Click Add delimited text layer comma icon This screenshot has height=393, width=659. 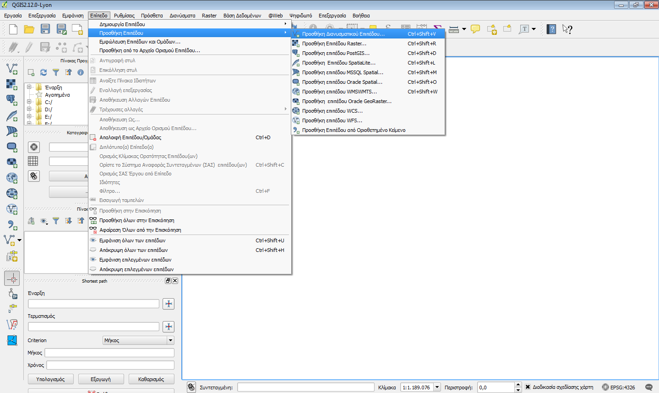[12, 224]
